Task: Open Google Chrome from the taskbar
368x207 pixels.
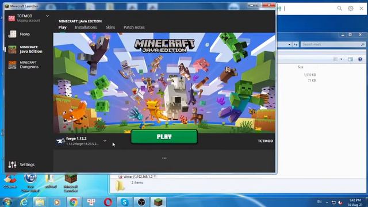Action: (74, 202)
